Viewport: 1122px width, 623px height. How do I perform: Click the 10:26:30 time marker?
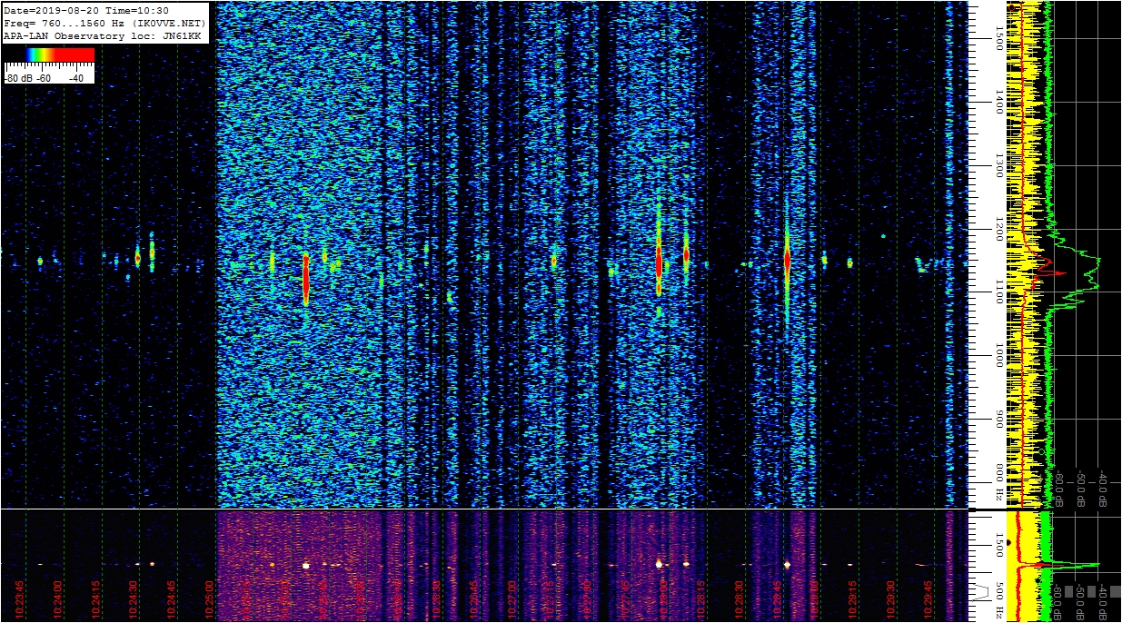pyautogui.click(x=438, y=601)
